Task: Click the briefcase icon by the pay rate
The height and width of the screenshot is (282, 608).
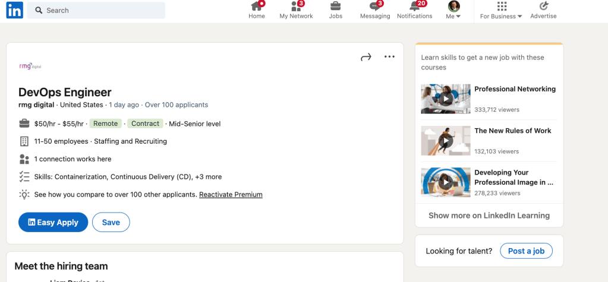Action: (24, 123)
